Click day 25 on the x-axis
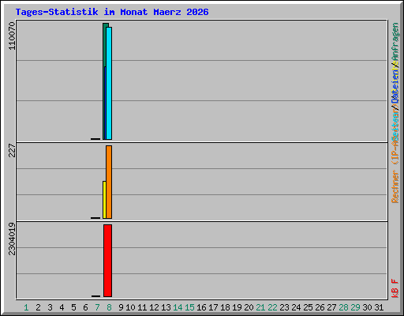Screen dimensions: 404x316 pos(308,307)
